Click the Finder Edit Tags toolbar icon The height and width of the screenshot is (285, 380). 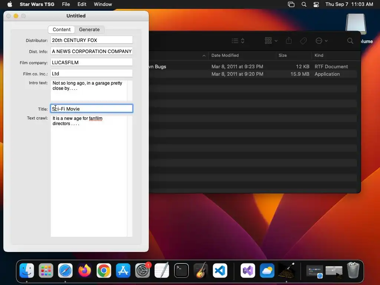pos(303,41)
